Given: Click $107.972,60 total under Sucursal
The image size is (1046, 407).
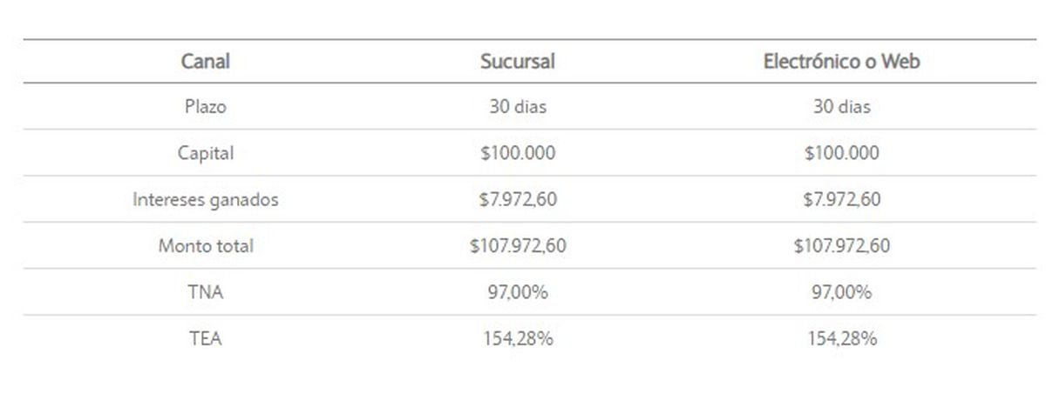Looking at the screenshot, I should 518,246.
